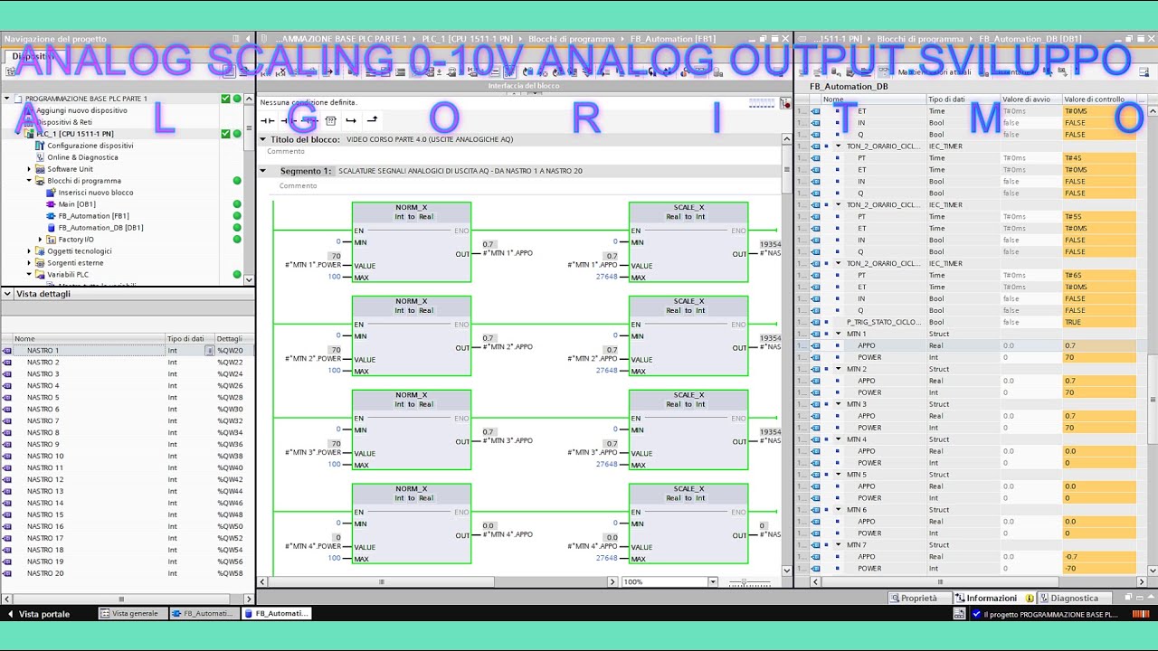Screen dimensions: 1158x651
Task: Click the MTN 7 POWER monitor value -70
Action: (1098, 569)
